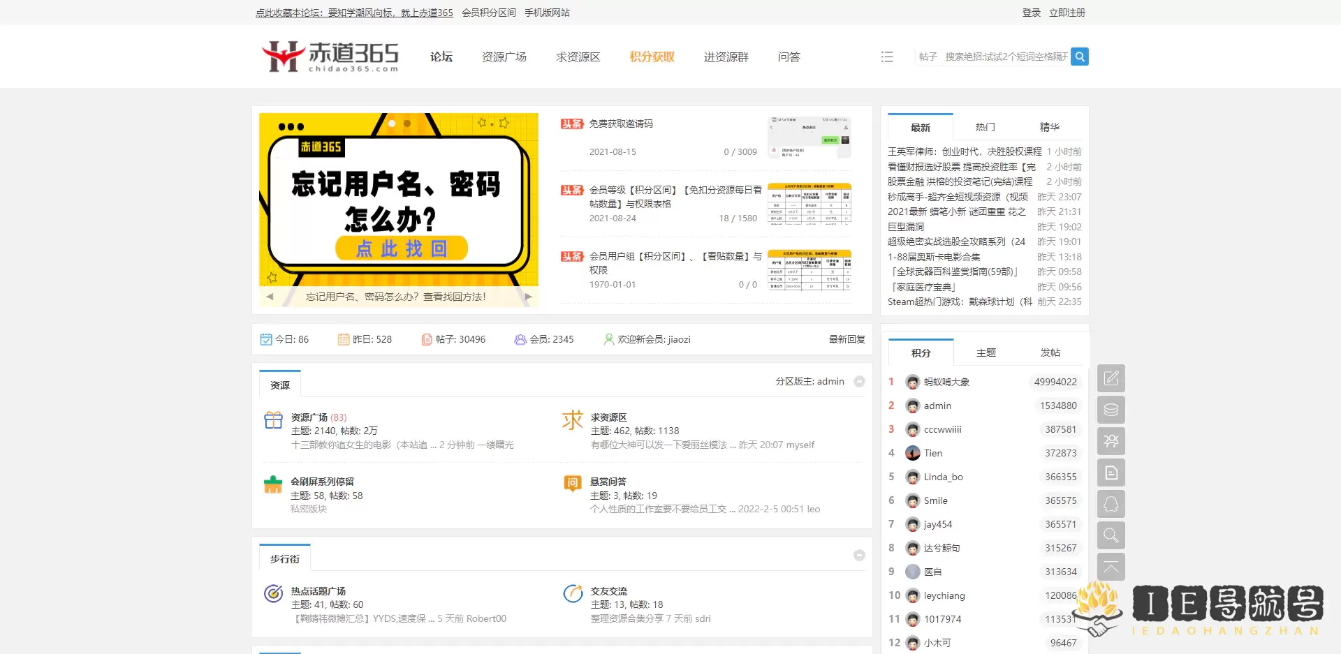The width and height of the screenshot is (1341, 654).
Task: Focus the search keyword input field
Action: point(1006,57)
